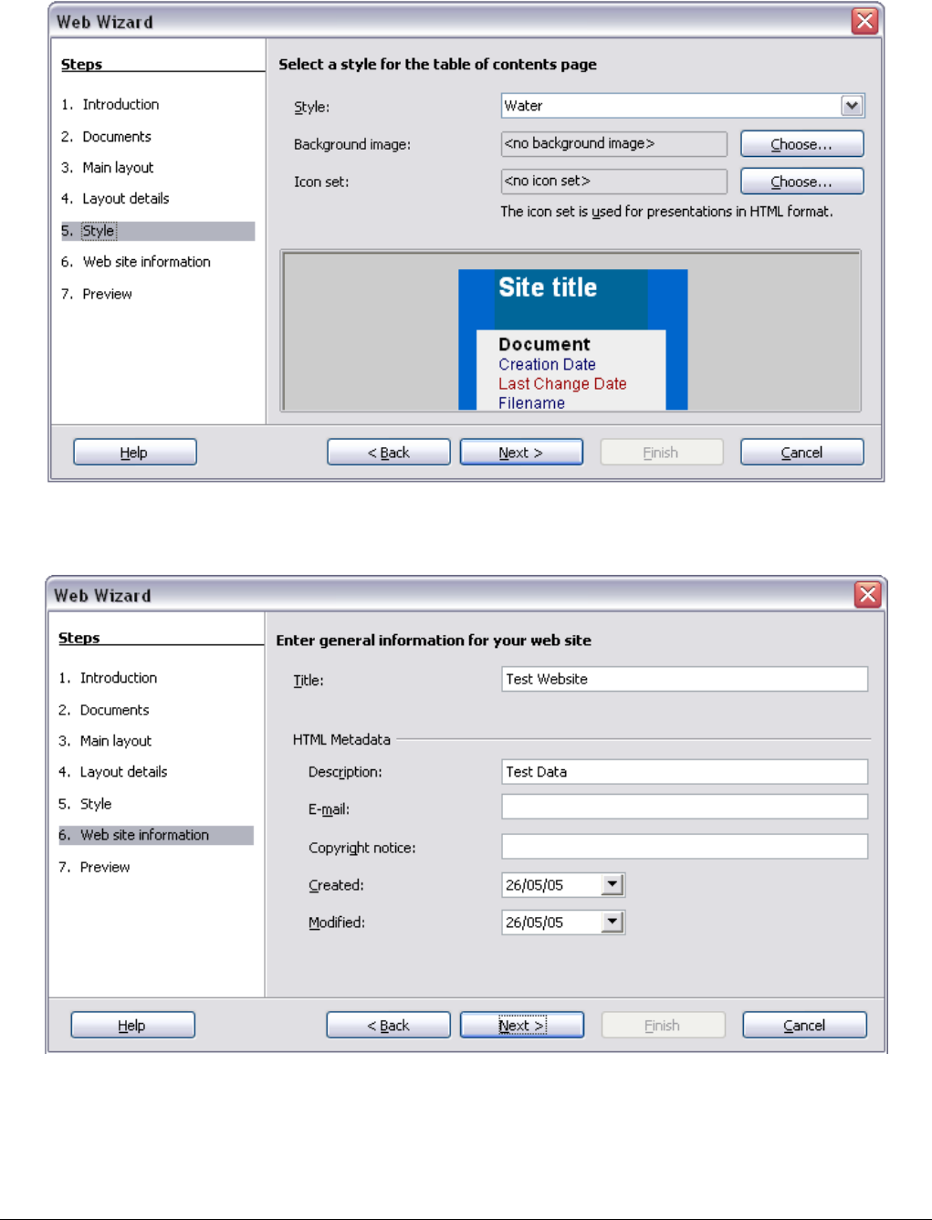Select step 7 Preview in lower wizard
The width and height of the screenshot is (932, 1220).
(x=94, y=867)
